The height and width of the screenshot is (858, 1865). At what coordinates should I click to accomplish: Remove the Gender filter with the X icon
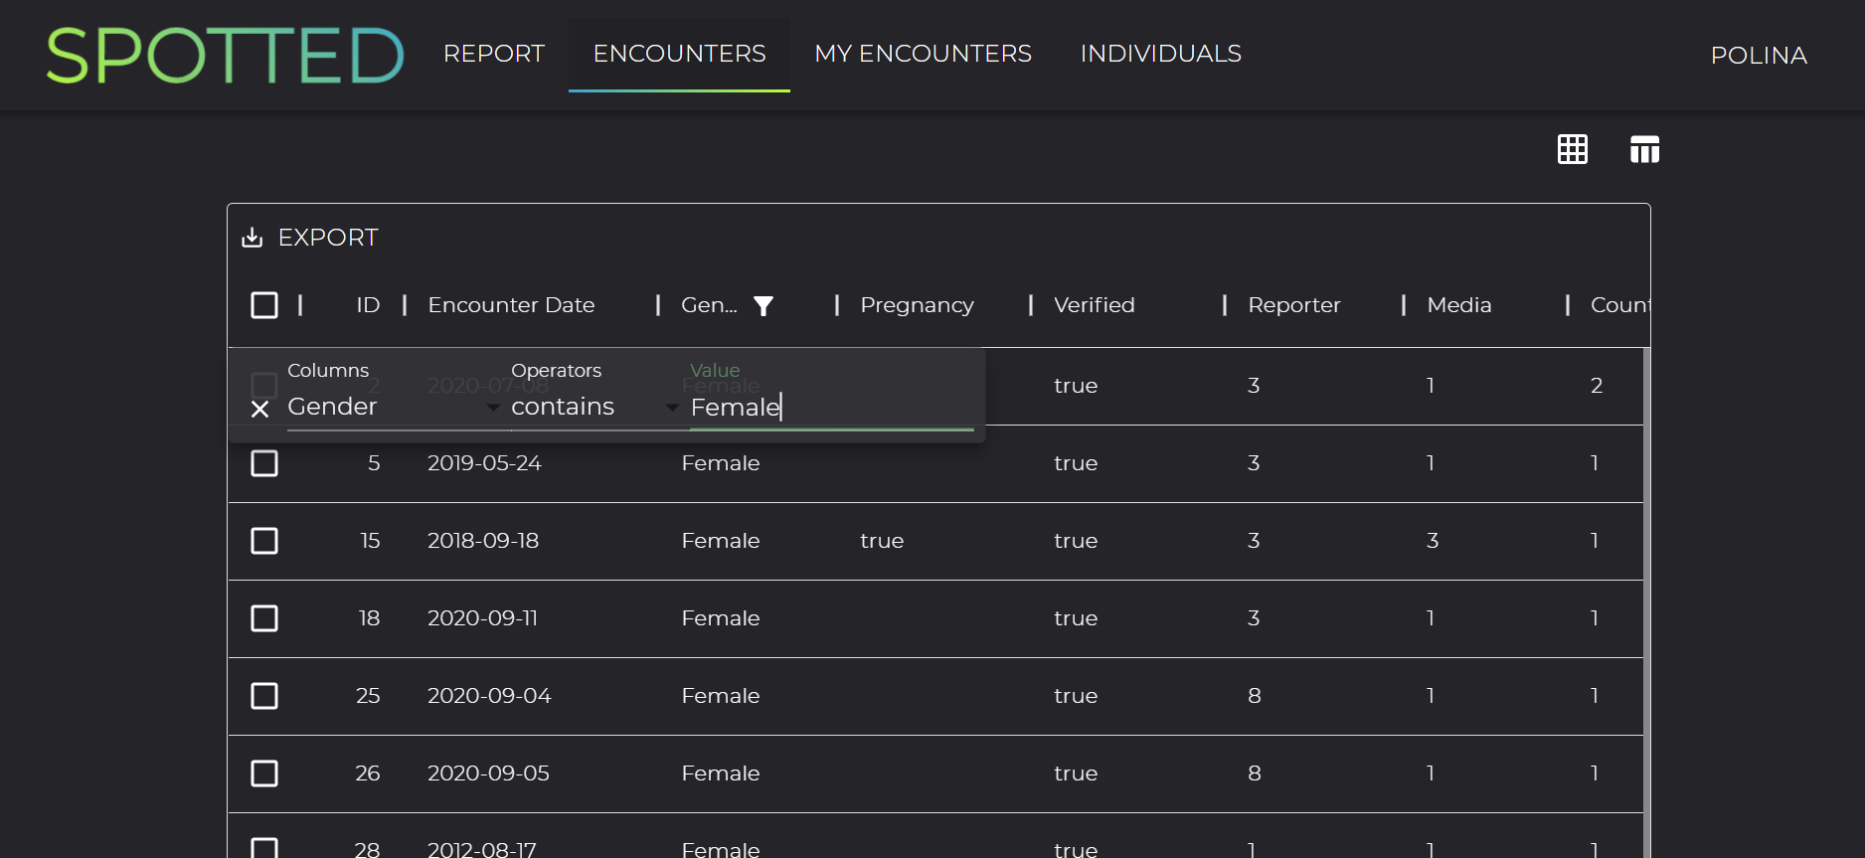click(x=260, y=410)
